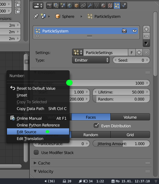Click the pin icon beside Sphere breadcrumb
159x184 pixels.
tap(36, 16)
